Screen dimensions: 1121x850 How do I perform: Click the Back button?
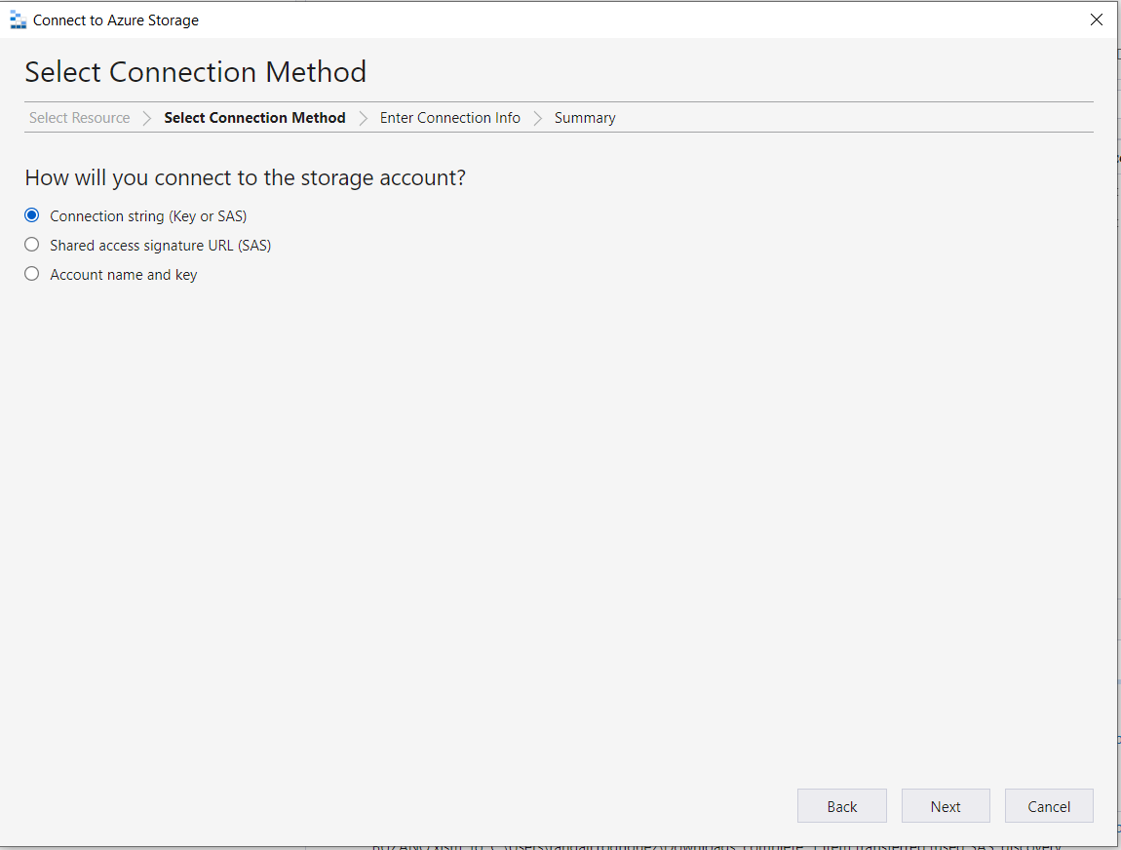click(841, 806)
